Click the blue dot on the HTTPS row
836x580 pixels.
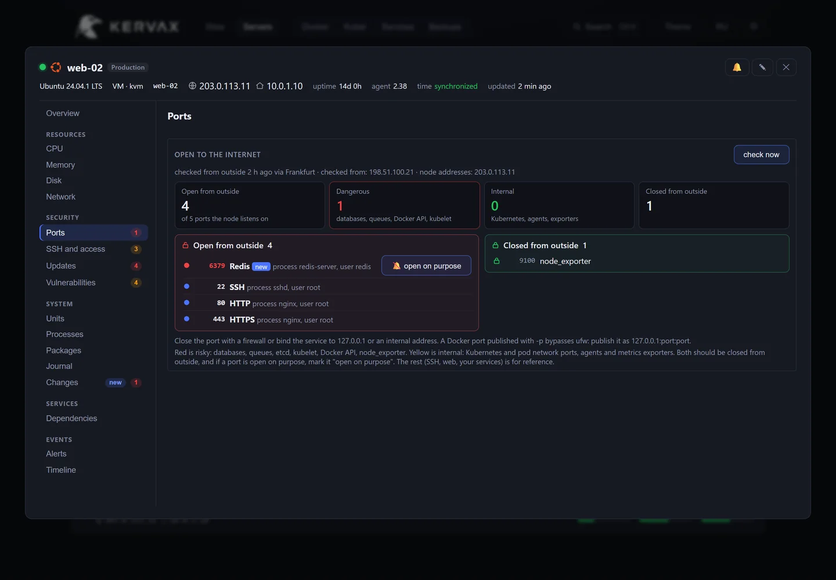pyautogui.click(x=186, y=319)
